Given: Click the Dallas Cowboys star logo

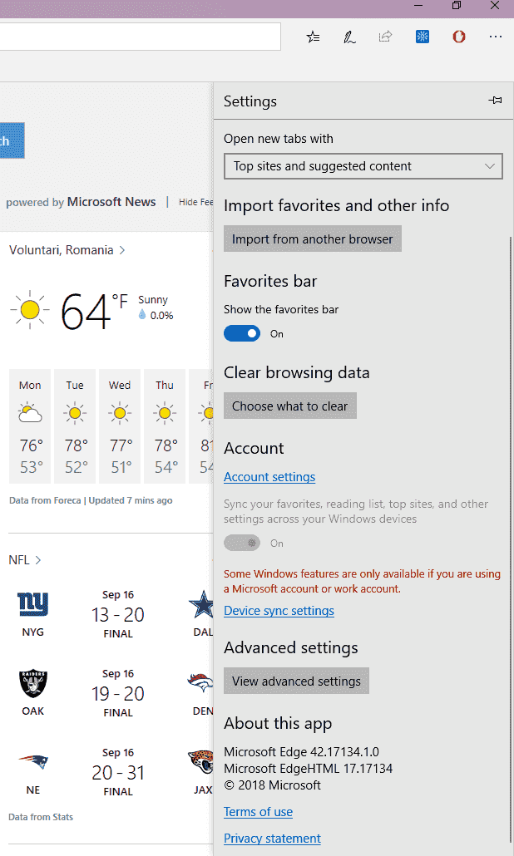Looking at the screenshot, I should pyautogui.click(x=201, y=604).
